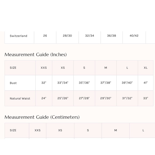Click the Bust row label
This screenshot has width=155, height=155.
pos(13,83)
